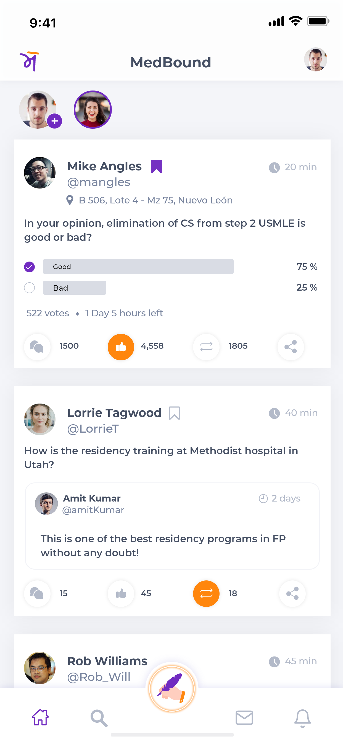Screen dimensions: 343x744
Task: Add a story with plus button
Action: click(x=54, y=121)
